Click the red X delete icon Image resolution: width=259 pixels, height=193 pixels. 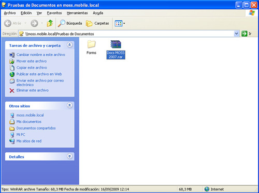(x=12, y=90)
